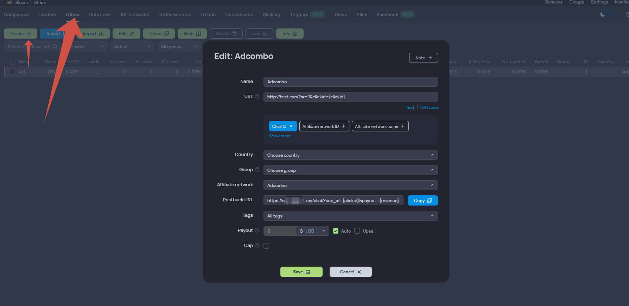Viewport: 629px width, 306px height.
Task: Click into the offer Name field
Action: click(x=350, y=82)
